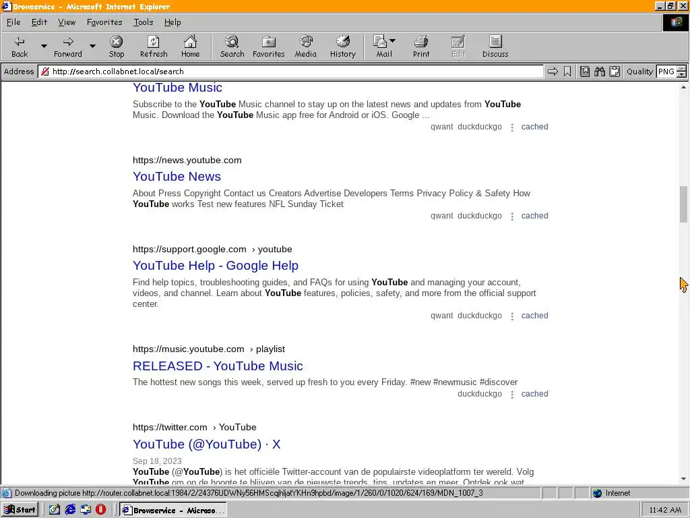Launch Opera from quick launch
690x518 pixels.
[101, 510]
